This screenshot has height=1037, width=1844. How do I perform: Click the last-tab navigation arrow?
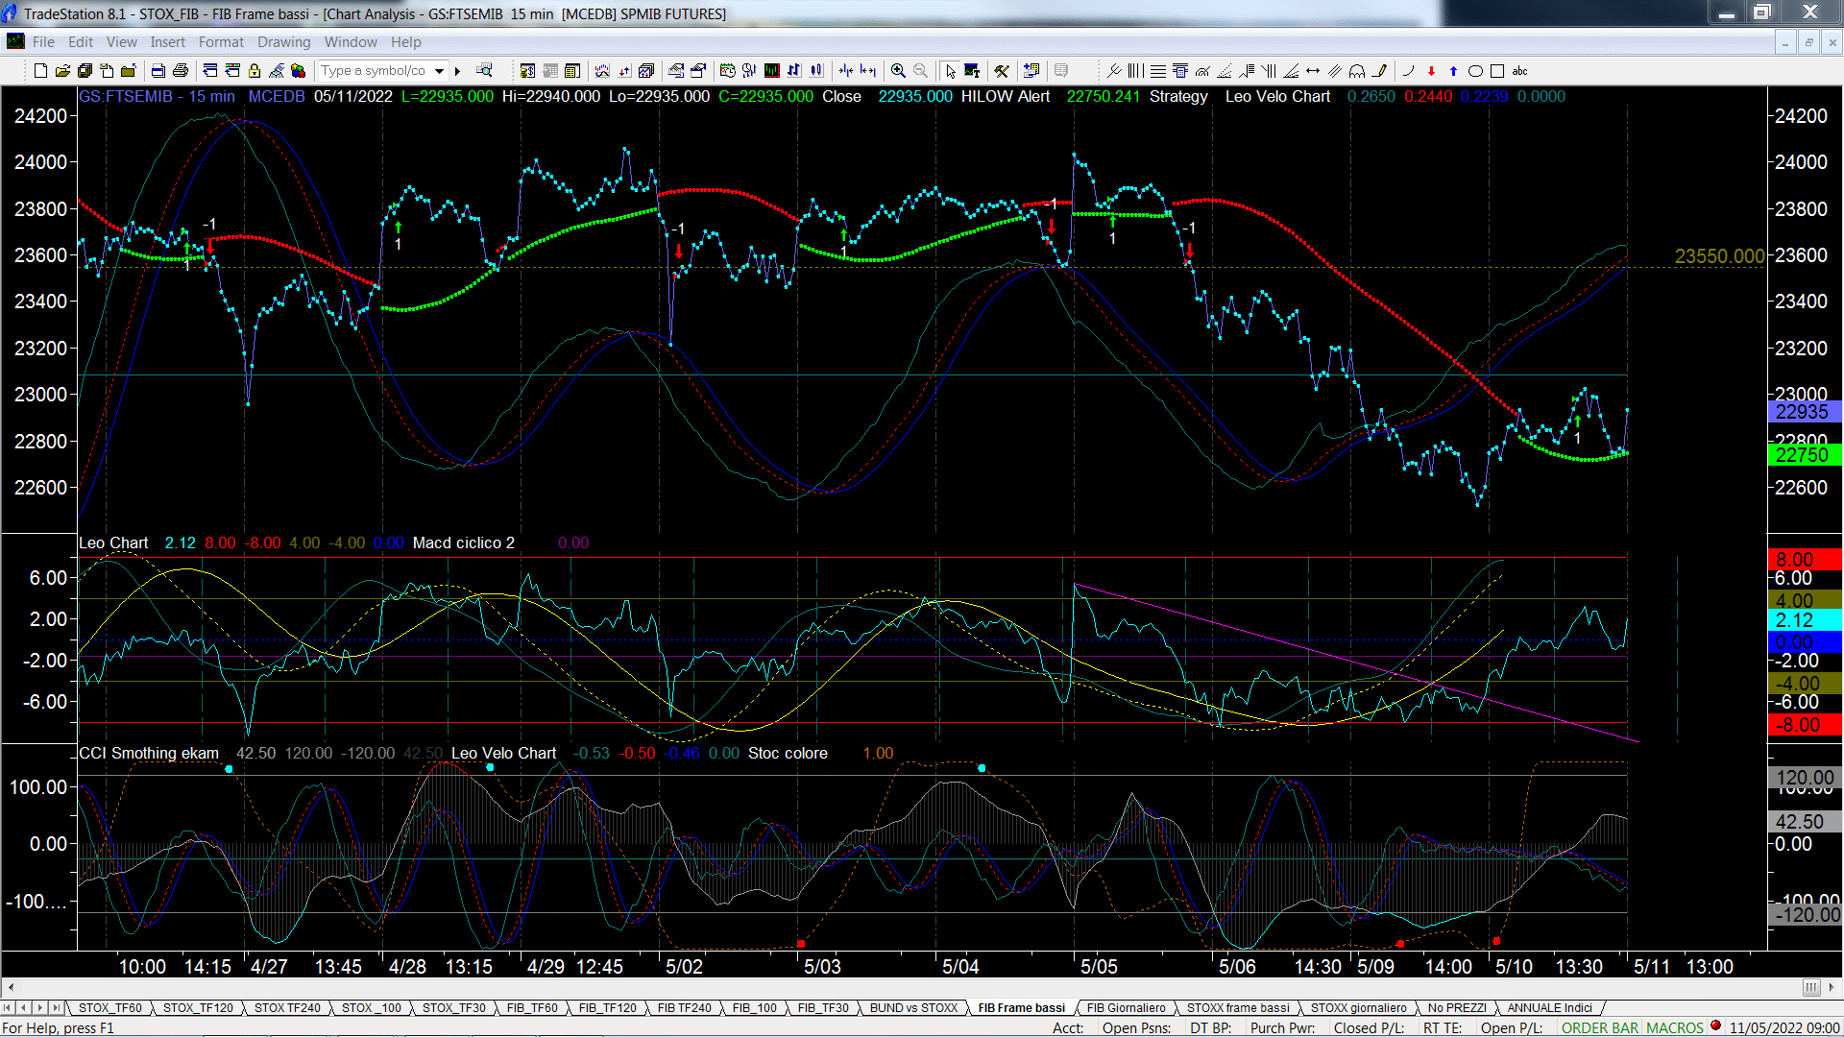tap(57, 1008)
